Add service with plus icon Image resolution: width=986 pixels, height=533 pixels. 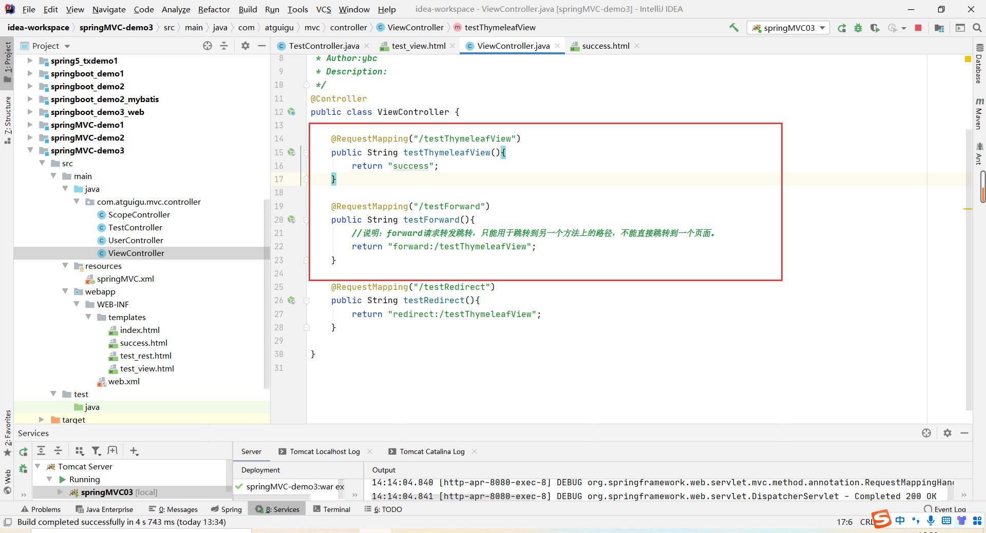tap(134, 451)
